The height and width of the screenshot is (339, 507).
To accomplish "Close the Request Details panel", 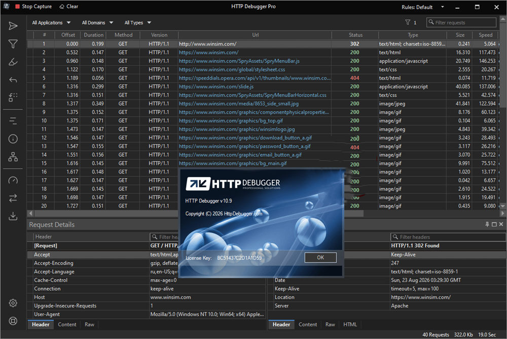I will [x=501, y=224].
